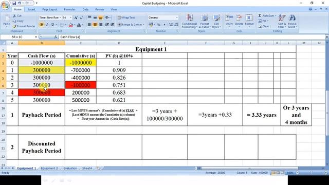Open Sheet4 sheet tab
Screen dimensions: 329x185
tap(87, 168)
